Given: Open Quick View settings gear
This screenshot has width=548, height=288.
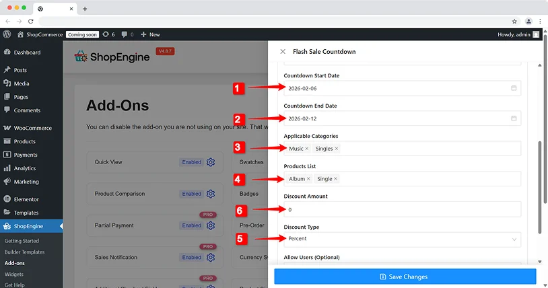Looking at the screenshot, I should (211, 162).
